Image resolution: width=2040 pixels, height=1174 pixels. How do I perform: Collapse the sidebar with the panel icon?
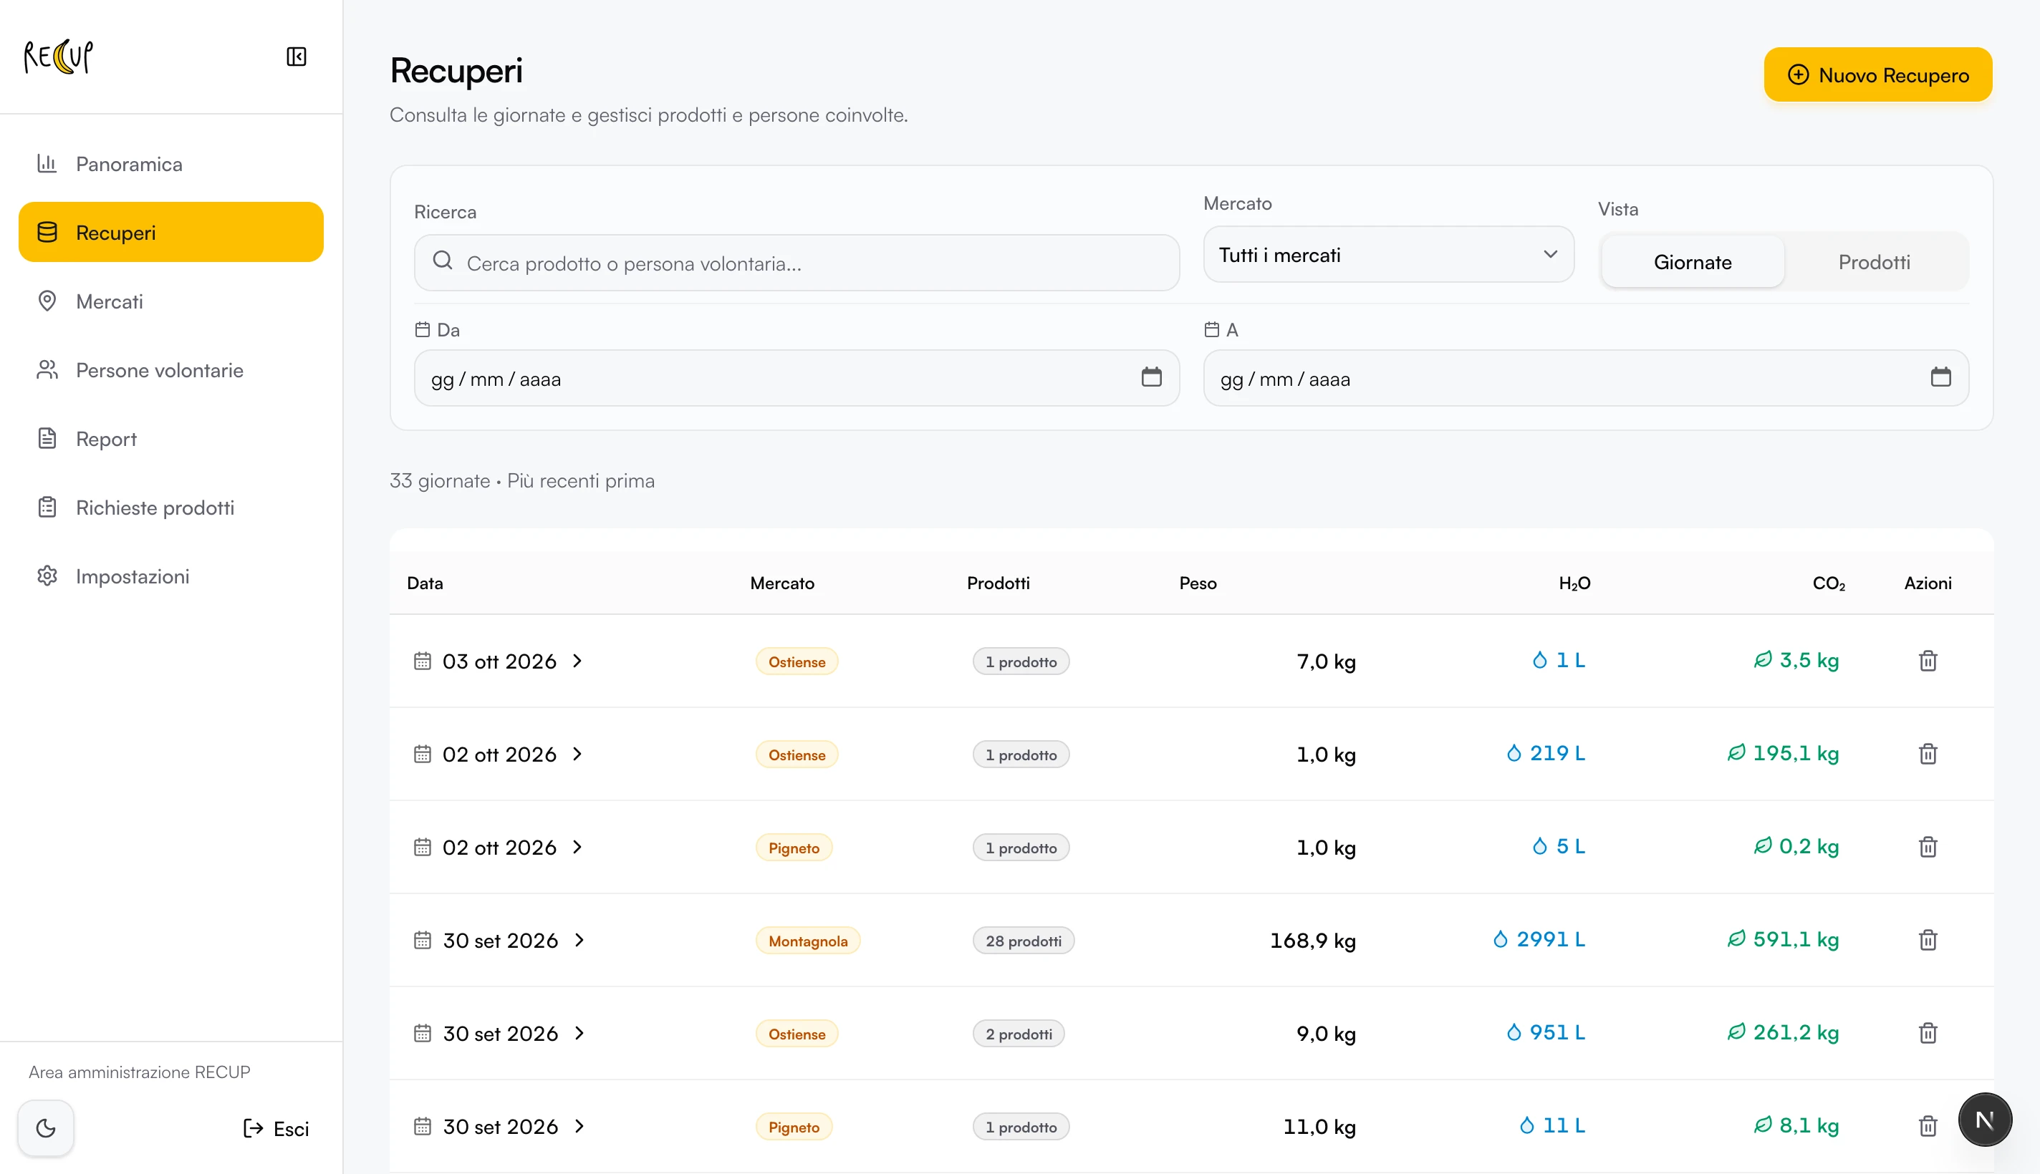(x=296, y=57)
